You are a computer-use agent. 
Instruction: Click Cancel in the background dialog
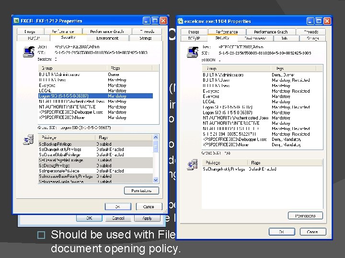(x=118, y=218)
